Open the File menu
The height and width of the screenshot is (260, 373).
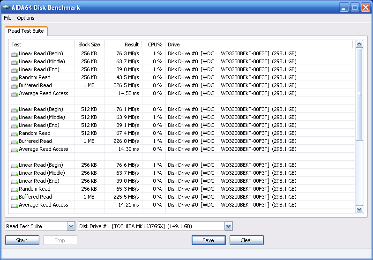pyautogui.click(x=7, y=18)
